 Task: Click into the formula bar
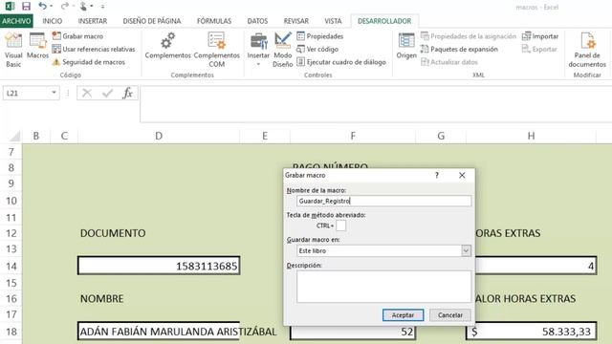coord(376,104)
